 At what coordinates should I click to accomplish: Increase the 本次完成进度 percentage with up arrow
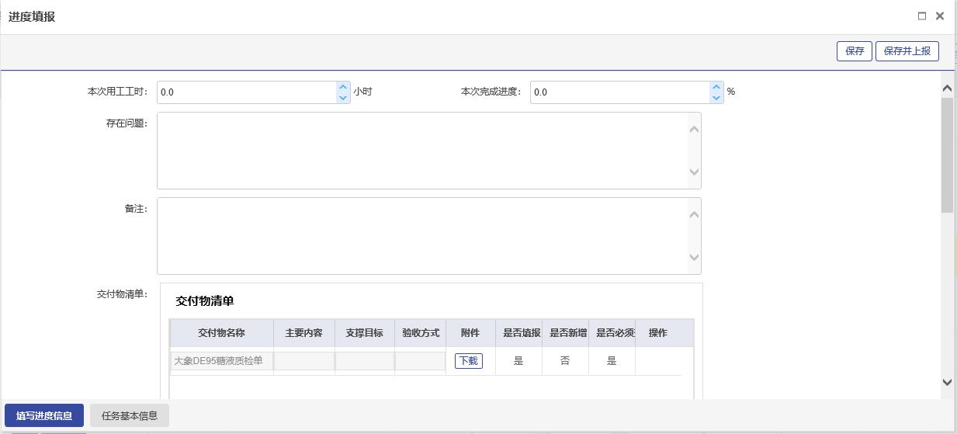(x=716, y=87)
